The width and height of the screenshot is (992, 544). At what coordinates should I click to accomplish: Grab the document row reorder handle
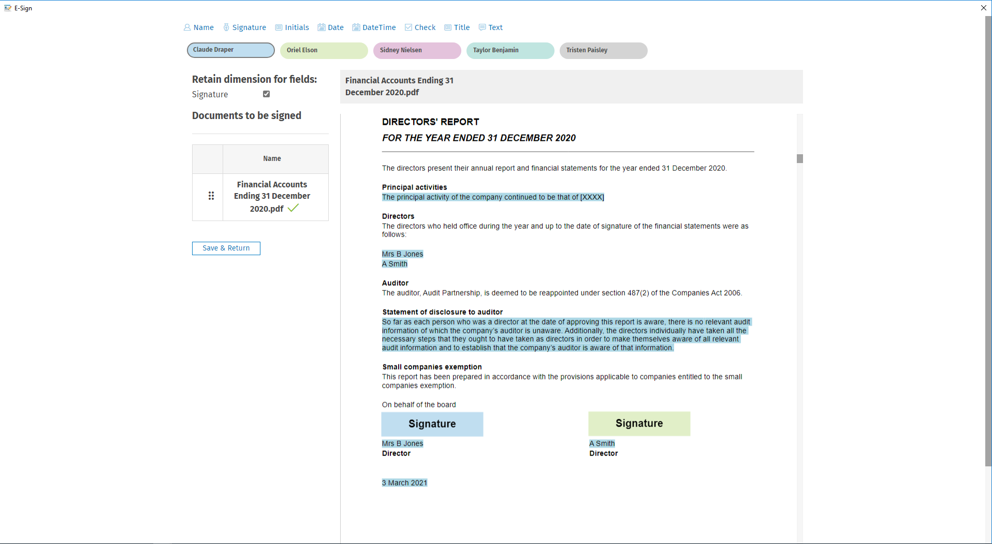(211, 196)
